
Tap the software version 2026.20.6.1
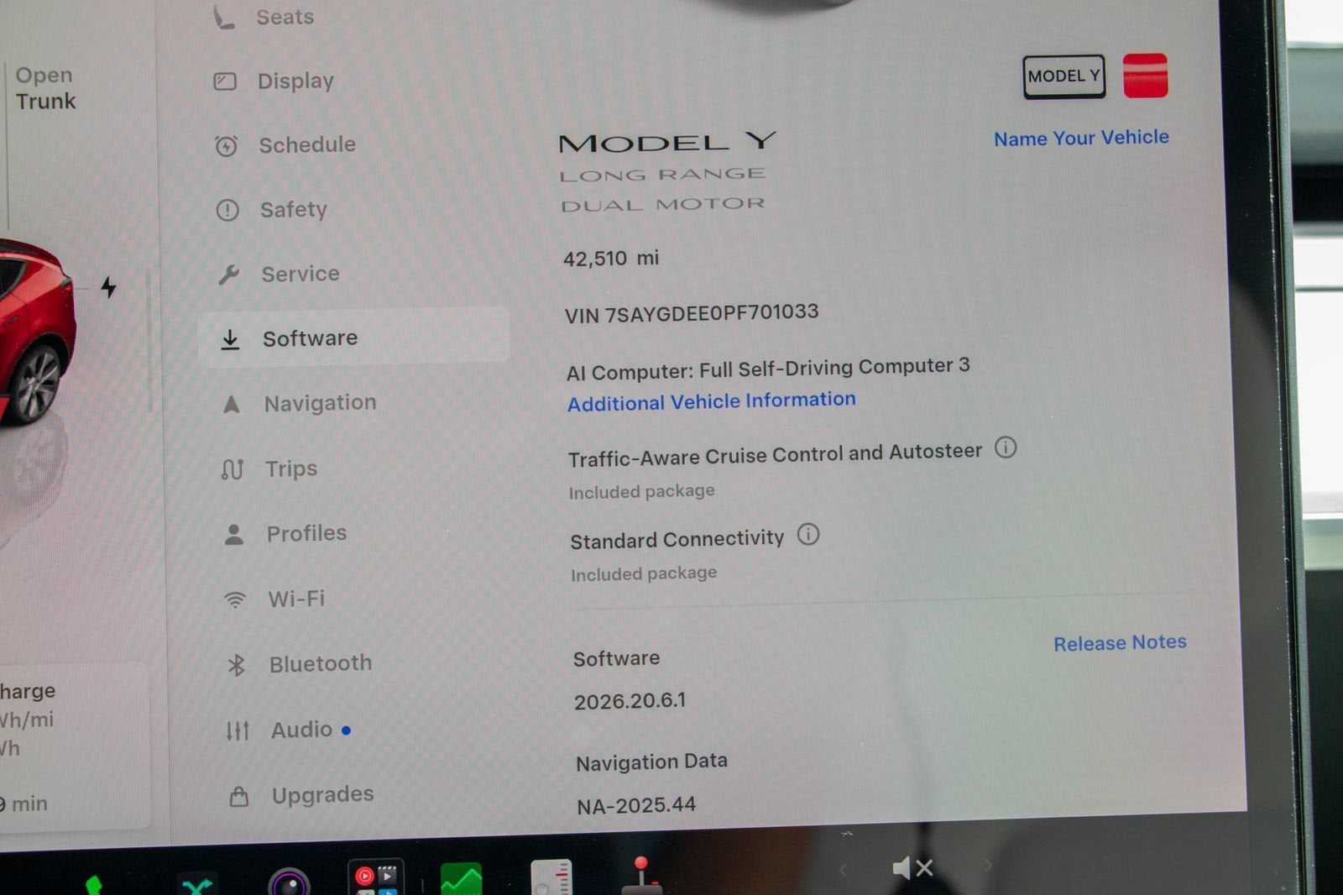pos(630,700)
